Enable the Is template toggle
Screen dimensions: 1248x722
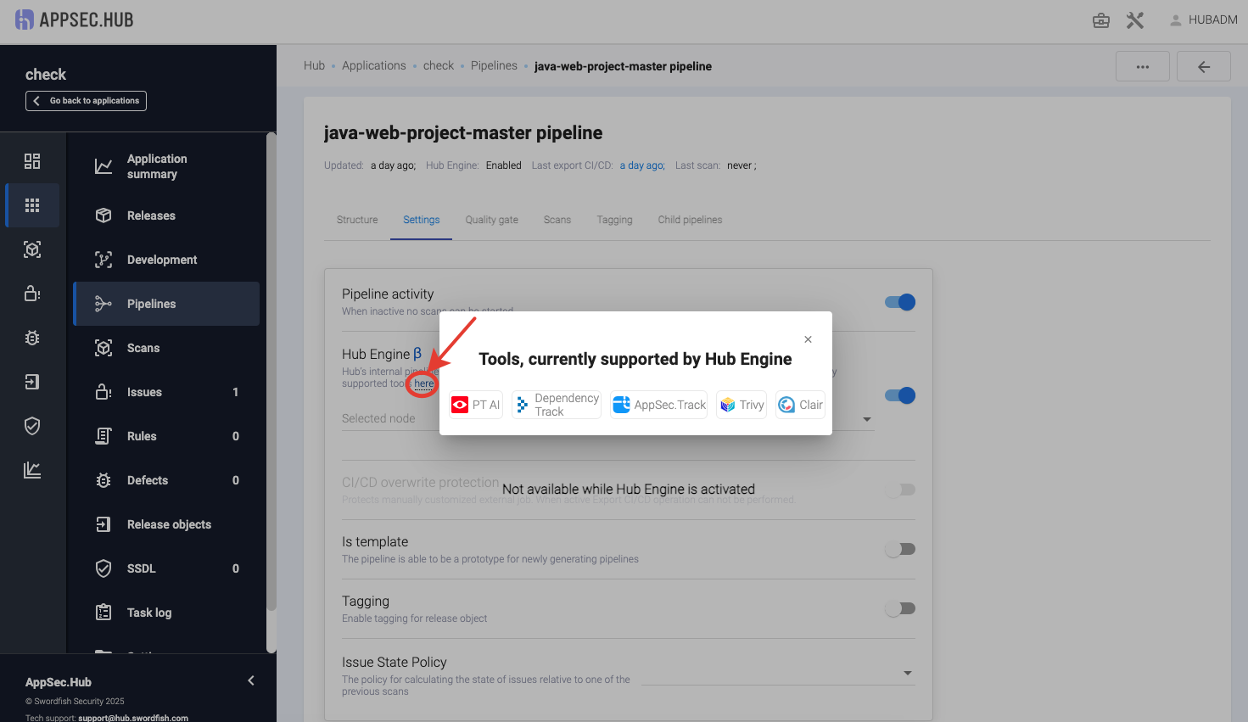(x=900, y=549)
